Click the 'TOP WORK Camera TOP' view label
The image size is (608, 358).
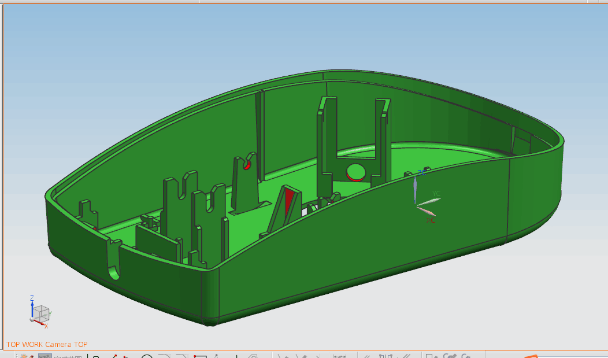(47, 345)
